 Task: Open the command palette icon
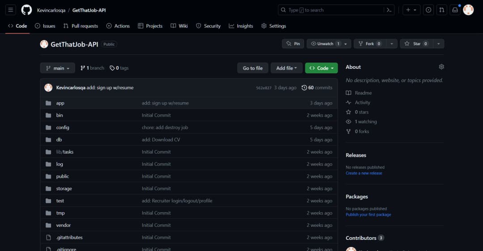[389, 10]
